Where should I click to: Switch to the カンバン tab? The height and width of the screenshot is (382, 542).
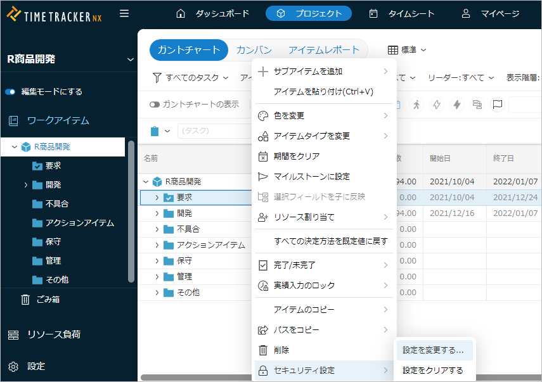[254, 50]
